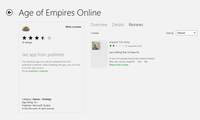200x120 pixels.
Task: Click review text 'was nothing that i'd hope for.'
Action: [x=124, y=52]
